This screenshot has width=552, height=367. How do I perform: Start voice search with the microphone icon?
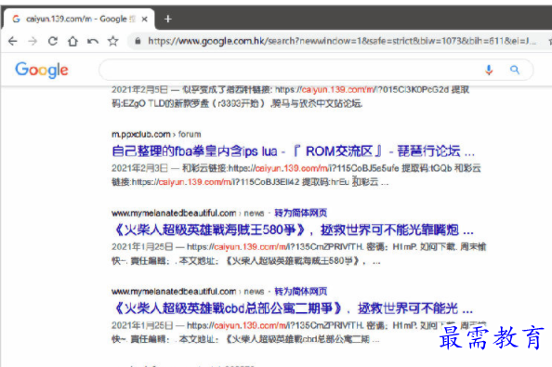(489, 70)
